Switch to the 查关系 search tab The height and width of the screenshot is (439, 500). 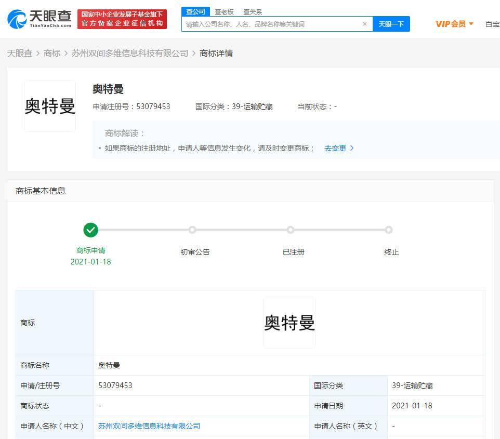tap(253, 12)
